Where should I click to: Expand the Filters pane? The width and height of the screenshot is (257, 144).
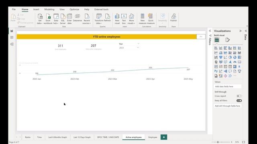tap(210, 31)
